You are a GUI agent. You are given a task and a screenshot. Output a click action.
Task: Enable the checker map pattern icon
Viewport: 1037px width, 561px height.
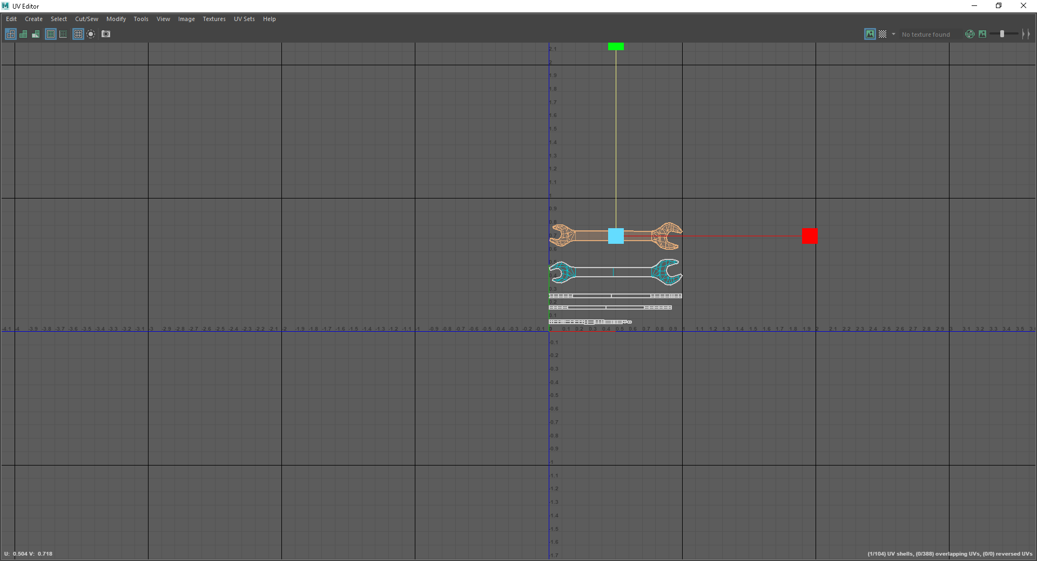point(883,34)
